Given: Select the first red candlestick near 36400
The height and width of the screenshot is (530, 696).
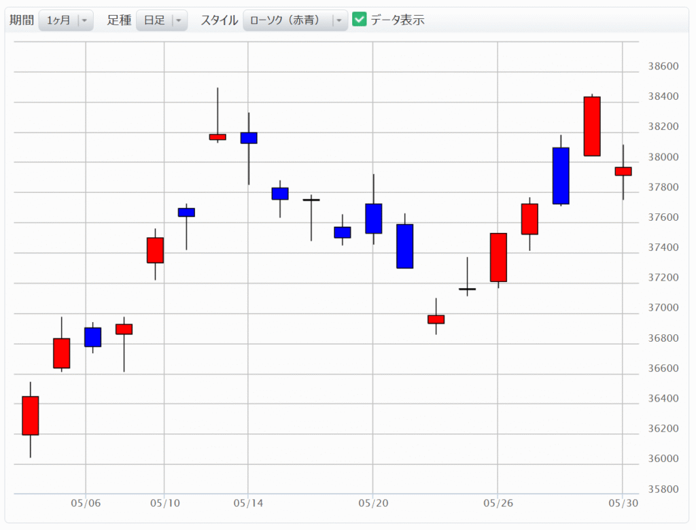Looking at the screenshot, I should tap(30, 415).
